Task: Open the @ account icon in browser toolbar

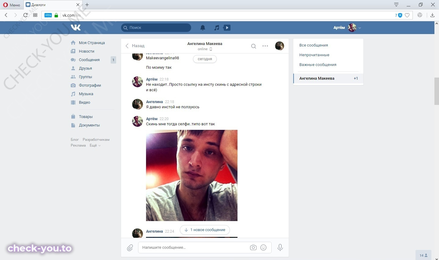Action: click(x=420, y=15)
